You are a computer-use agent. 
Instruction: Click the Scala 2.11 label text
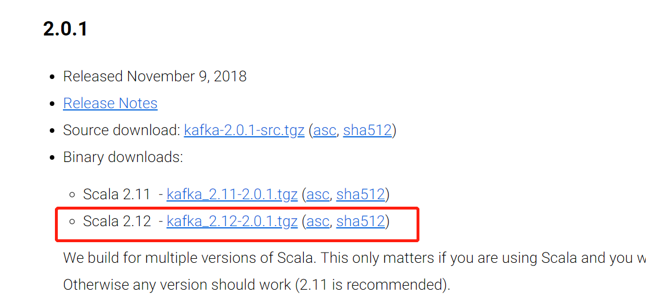point(117,194)
